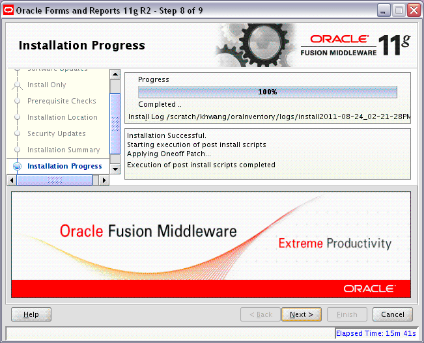The image size is (424, 343).
Task: Click the Next button
Action: tap(302, 314)
